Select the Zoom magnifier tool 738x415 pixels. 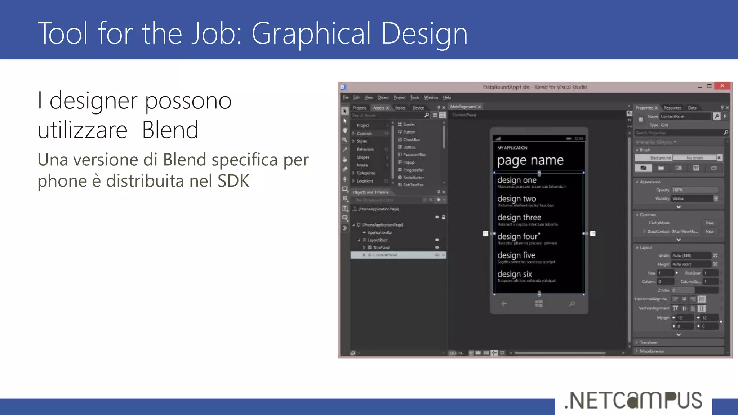tap(345, 140)
